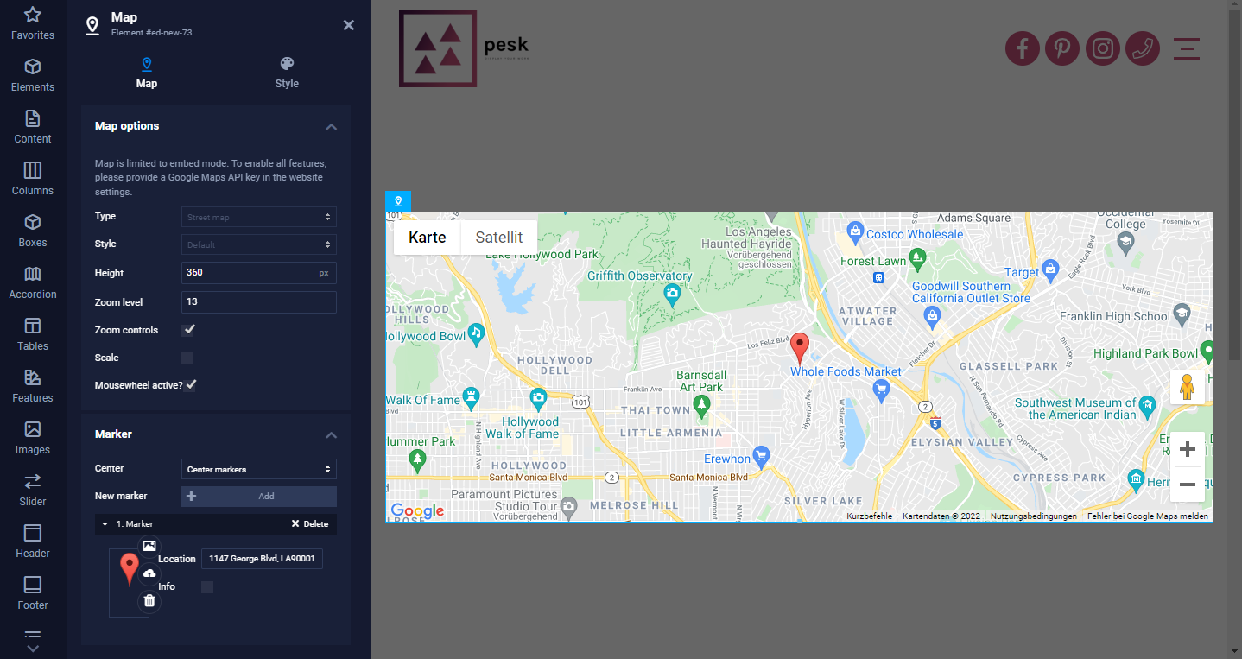Open the Accordion elements section
Screen dimensions: 1242x659
click(x=33, y=282)
